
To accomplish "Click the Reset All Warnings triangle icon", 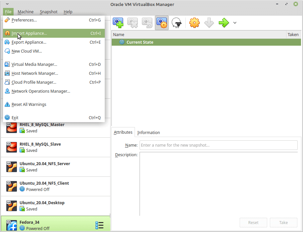I will (x=7, y=104).
